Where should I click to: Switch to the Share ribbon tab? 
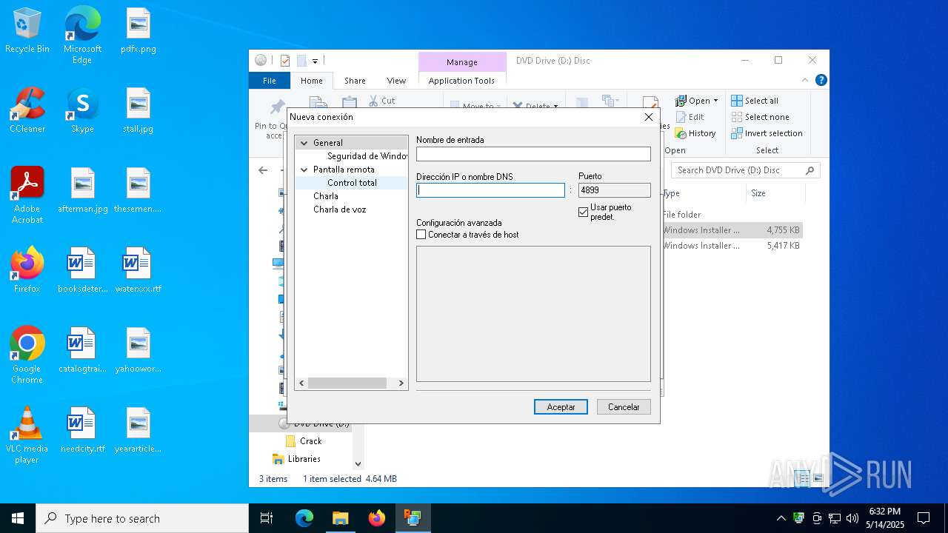355,81
